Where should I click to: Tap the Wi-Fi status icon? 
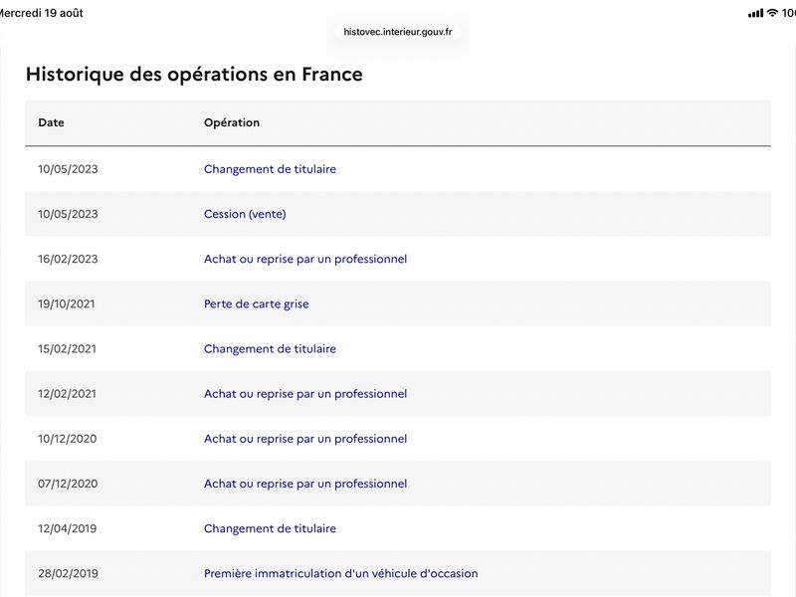(772, 13)
